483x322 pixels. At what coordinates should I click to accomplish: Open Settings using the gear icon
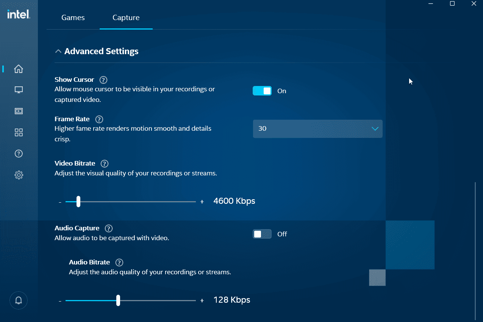(19, 175)
